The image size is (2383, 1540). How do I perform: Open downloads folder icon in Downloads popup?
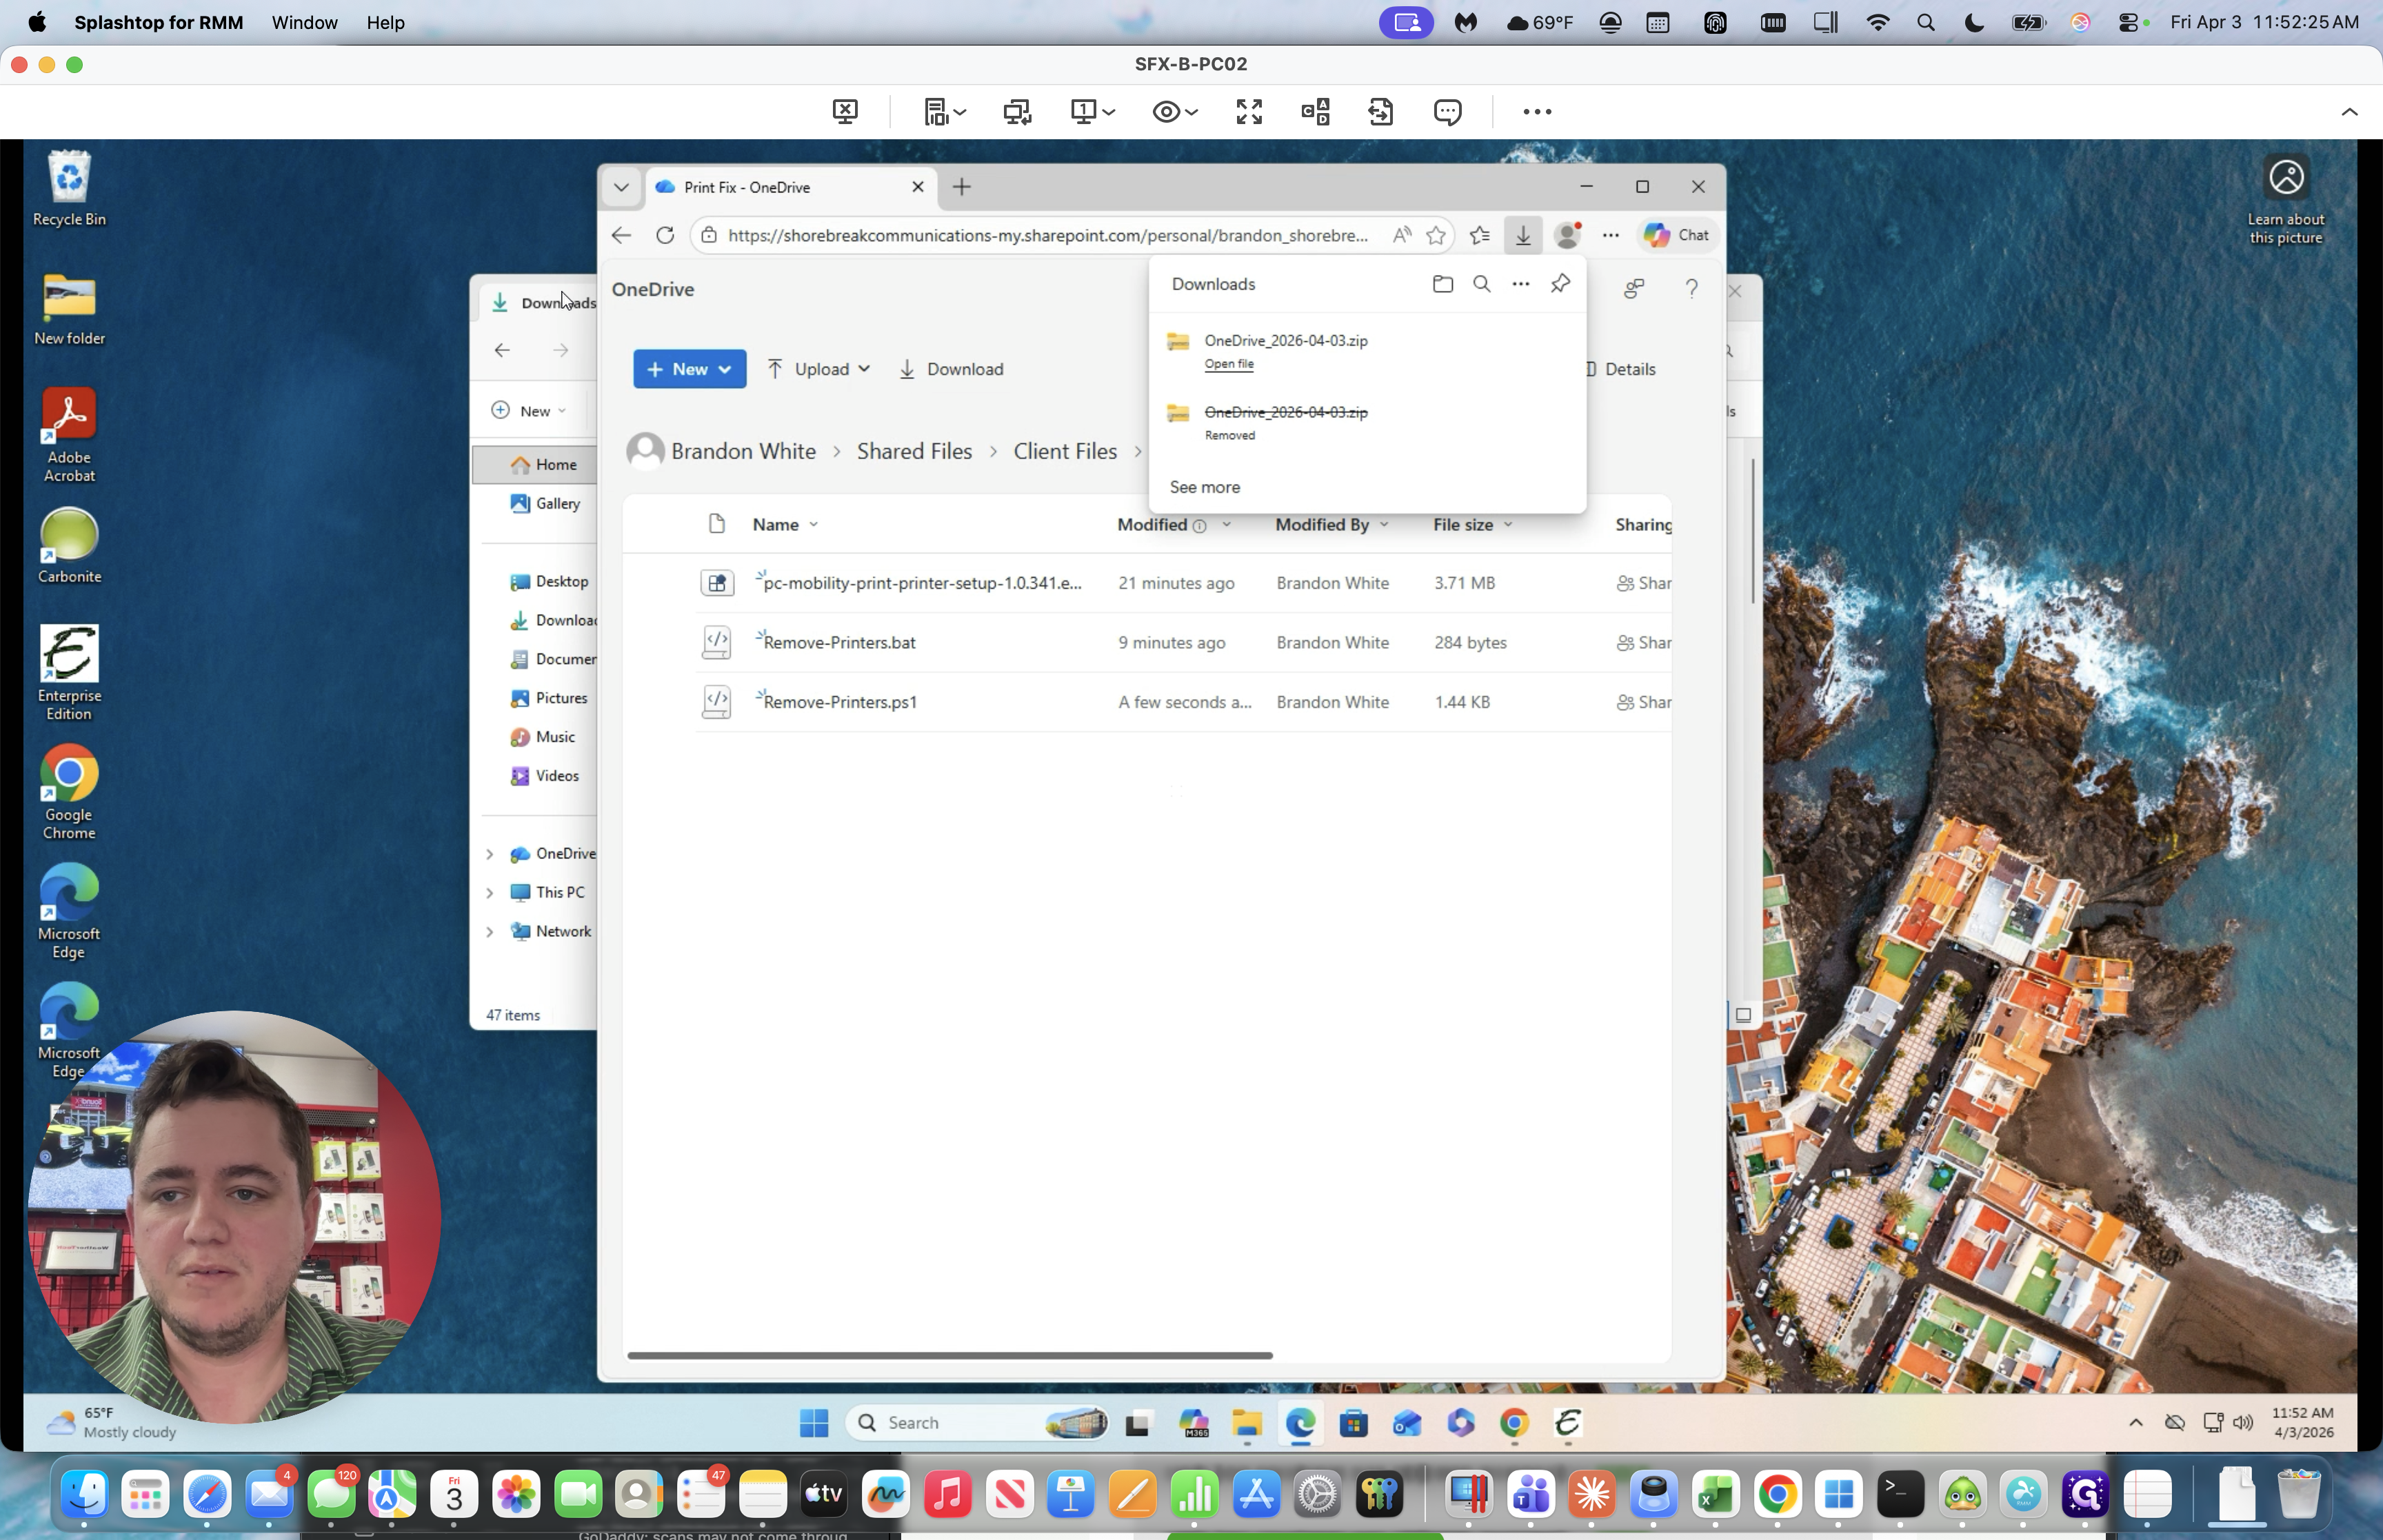[1442, 284]
